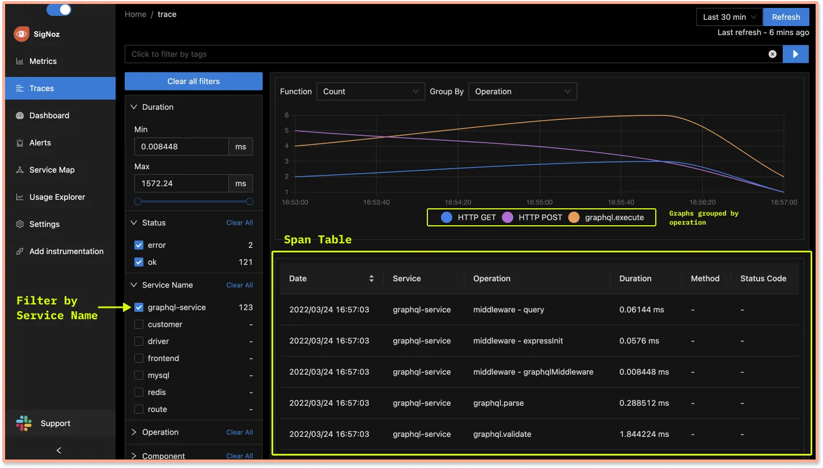Toggle the dark mode switch
This screenshot has height=468, width=823.
point(59,10)
